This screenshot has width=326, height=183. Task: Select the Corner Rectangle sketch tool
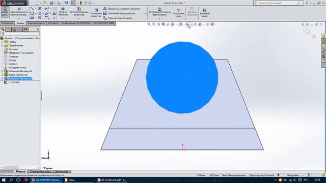point(32,13)
